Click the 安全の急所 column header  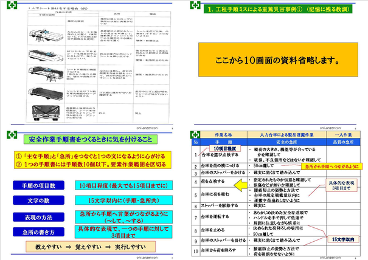(x=286, y=142)
